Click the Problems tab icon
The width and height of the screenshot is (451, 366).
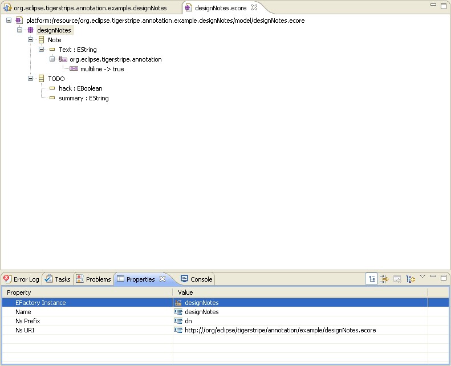(80, 279)
